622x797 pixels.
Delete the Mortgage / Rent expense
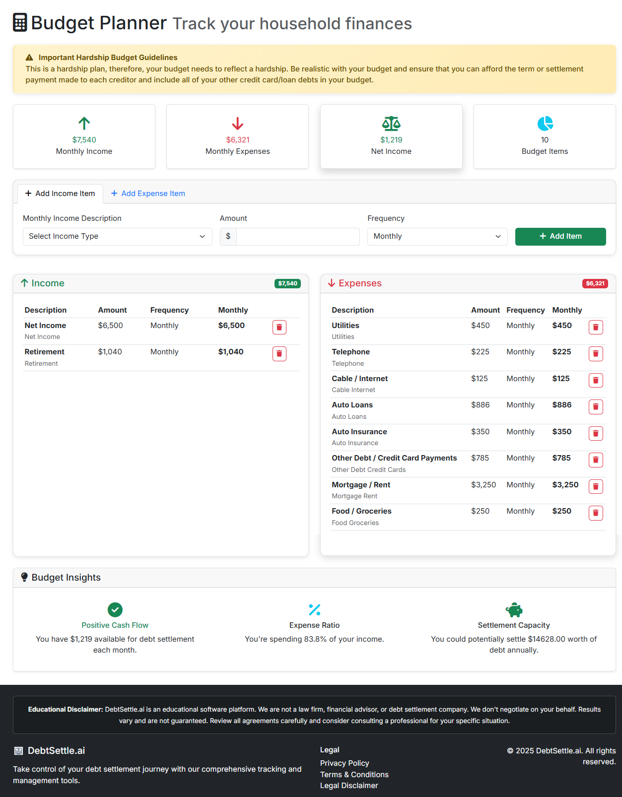pos(595,487)
